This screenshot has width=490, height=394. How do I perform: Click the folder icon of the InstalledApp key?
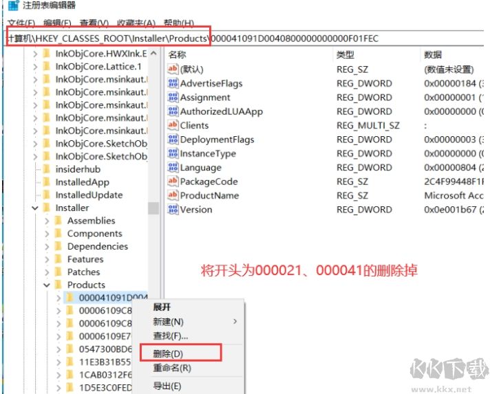click(x=46, y=182)
